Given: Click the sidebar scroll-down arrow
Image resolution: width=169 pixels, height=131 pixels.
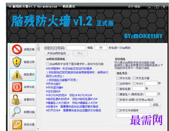Looking at the screenshot, I should tap(38, 129).
